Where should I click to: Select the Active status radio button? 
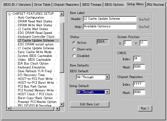pyautogui.click(x=74, y=43)
